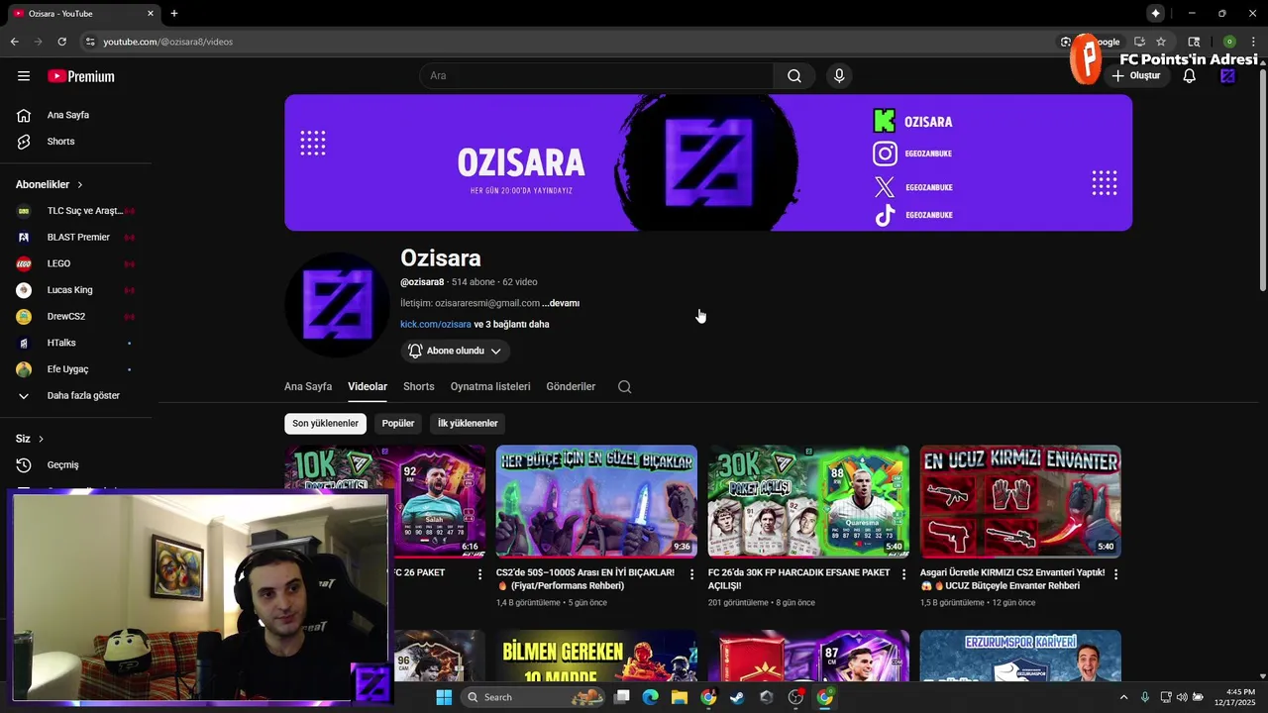Screen dimensions: 1268x713
Task: Open the account avatar menu
Action: click(1228, 76)
